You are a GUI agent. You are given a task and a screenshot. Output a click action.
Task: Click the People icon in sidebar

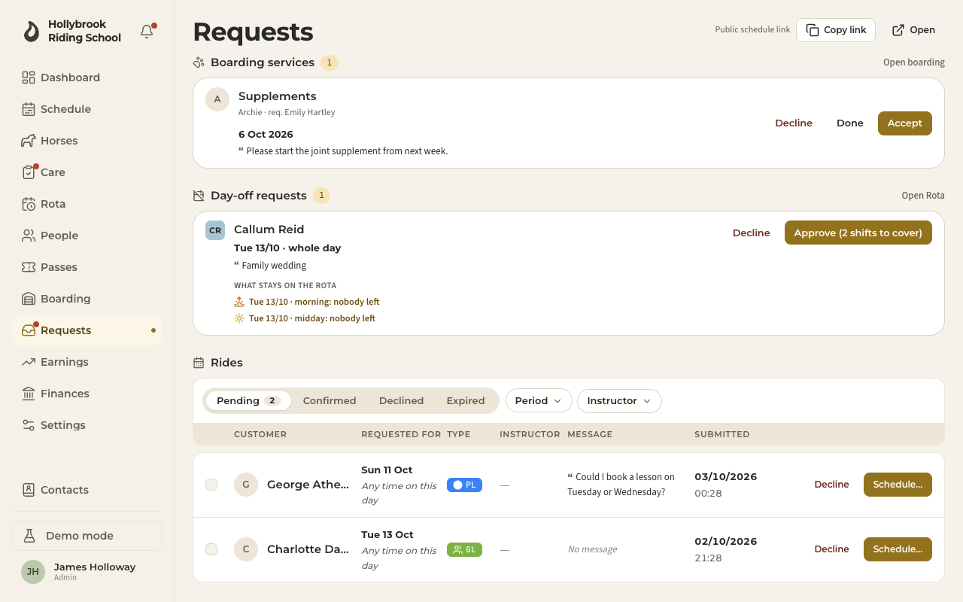[29, 236]
